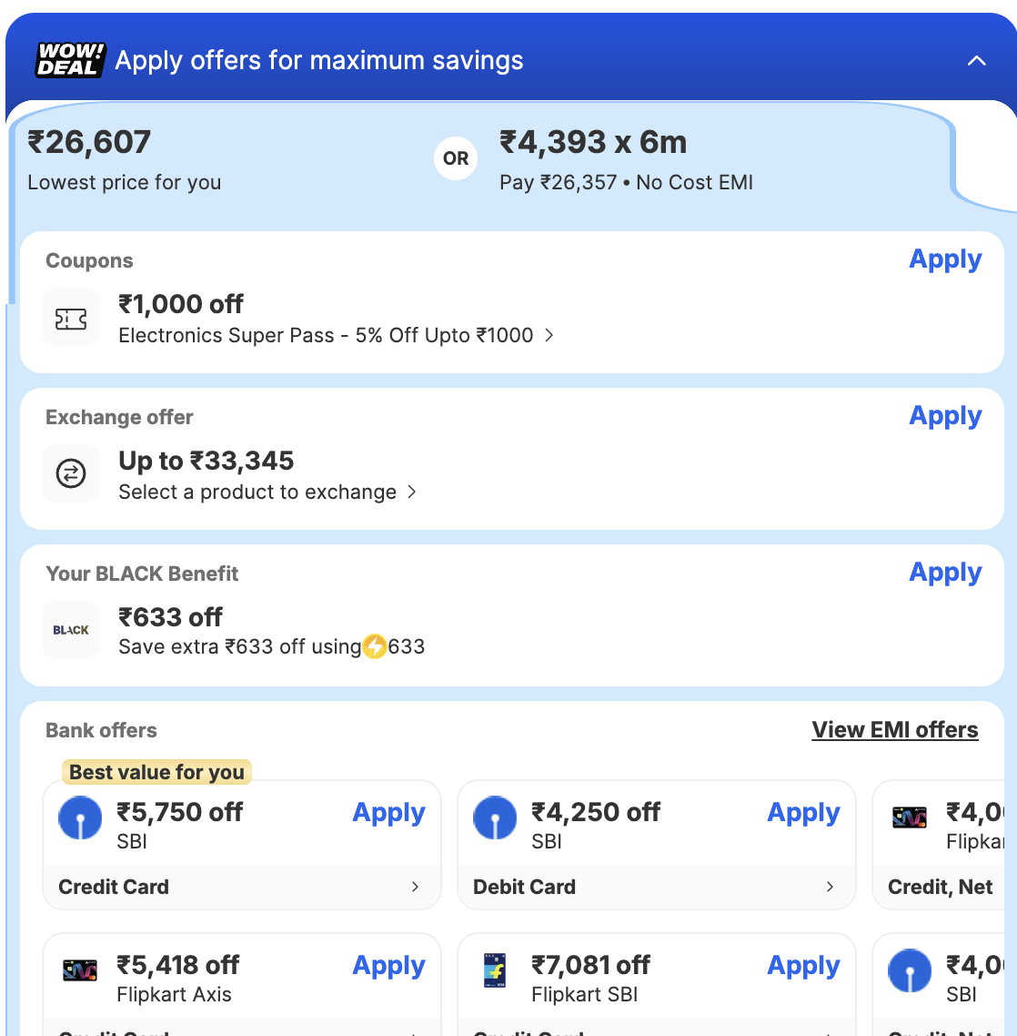1017x1036 pixels.
Task: Click the SBI logo on Credit Card offer
Action: coord(80,818)
